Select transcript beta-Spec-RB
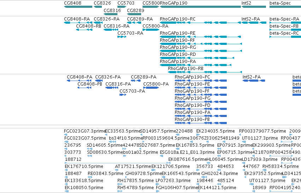Screen dimensions: 301x193 coord(285,30)
